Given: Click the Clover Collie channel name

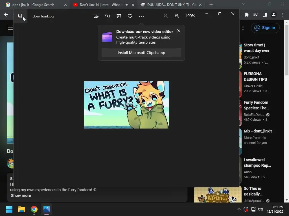Looking at the screenshot, I should tap(253, 86).
